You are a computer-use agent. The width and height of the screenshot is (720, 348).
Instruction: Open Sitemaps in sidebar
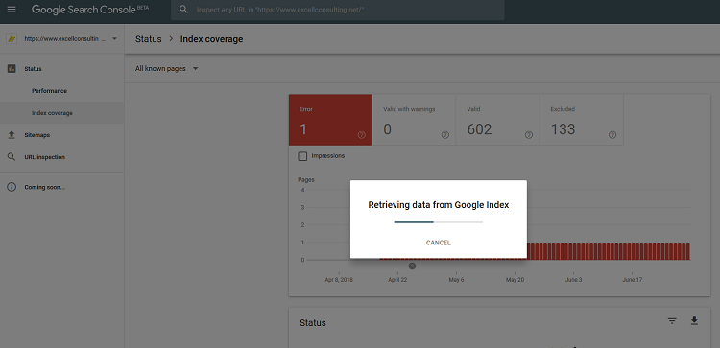click(x=37, y=135)
